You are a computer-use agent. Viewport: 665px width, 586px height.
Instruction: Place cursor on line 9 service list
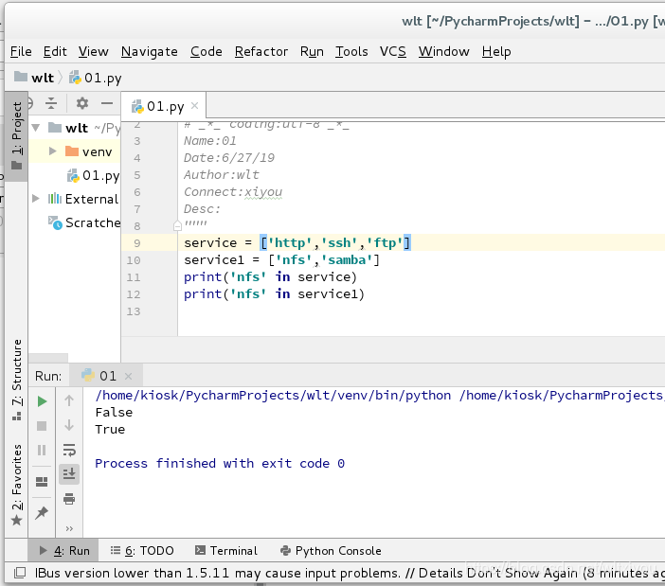pyautogui.click(x=335, y=242)
